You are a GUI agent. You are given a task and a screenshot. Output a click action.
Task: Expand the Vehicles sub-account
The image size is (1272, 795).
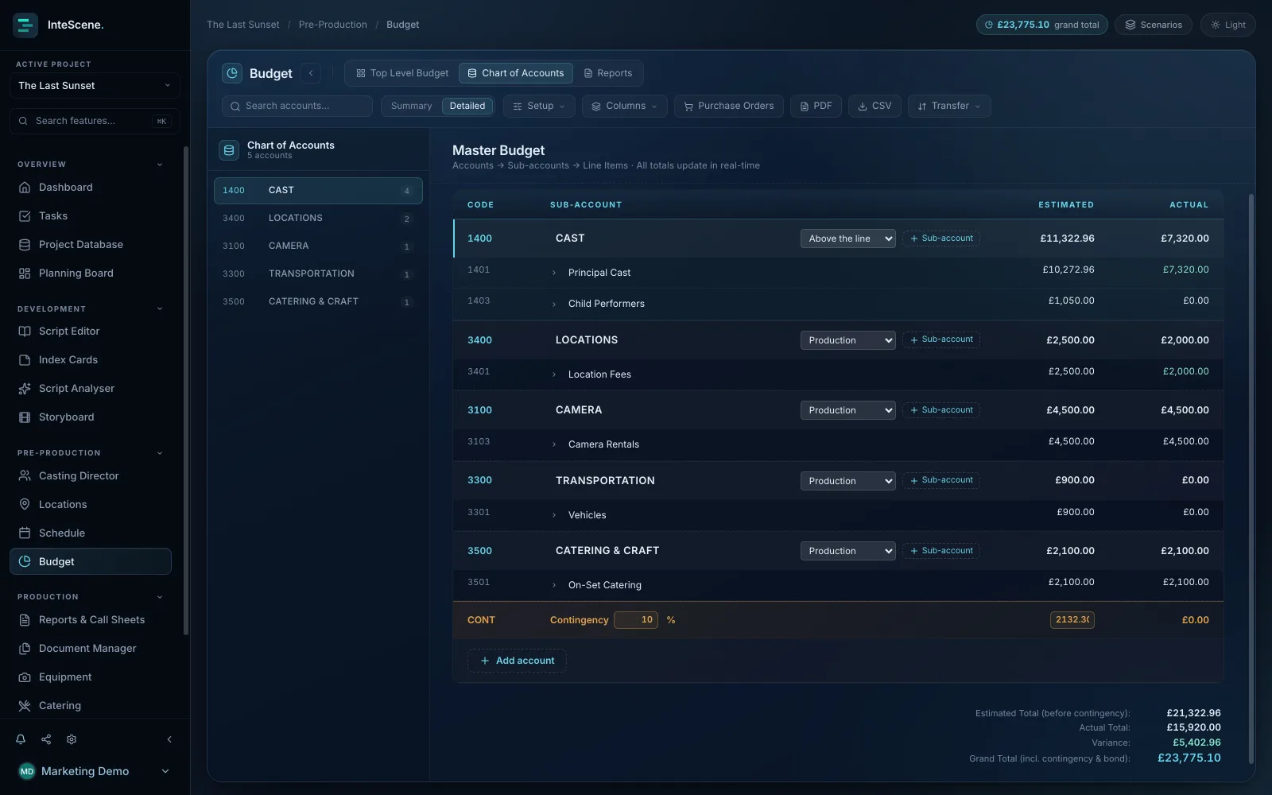pyautogui.click(x=554, y=515)
